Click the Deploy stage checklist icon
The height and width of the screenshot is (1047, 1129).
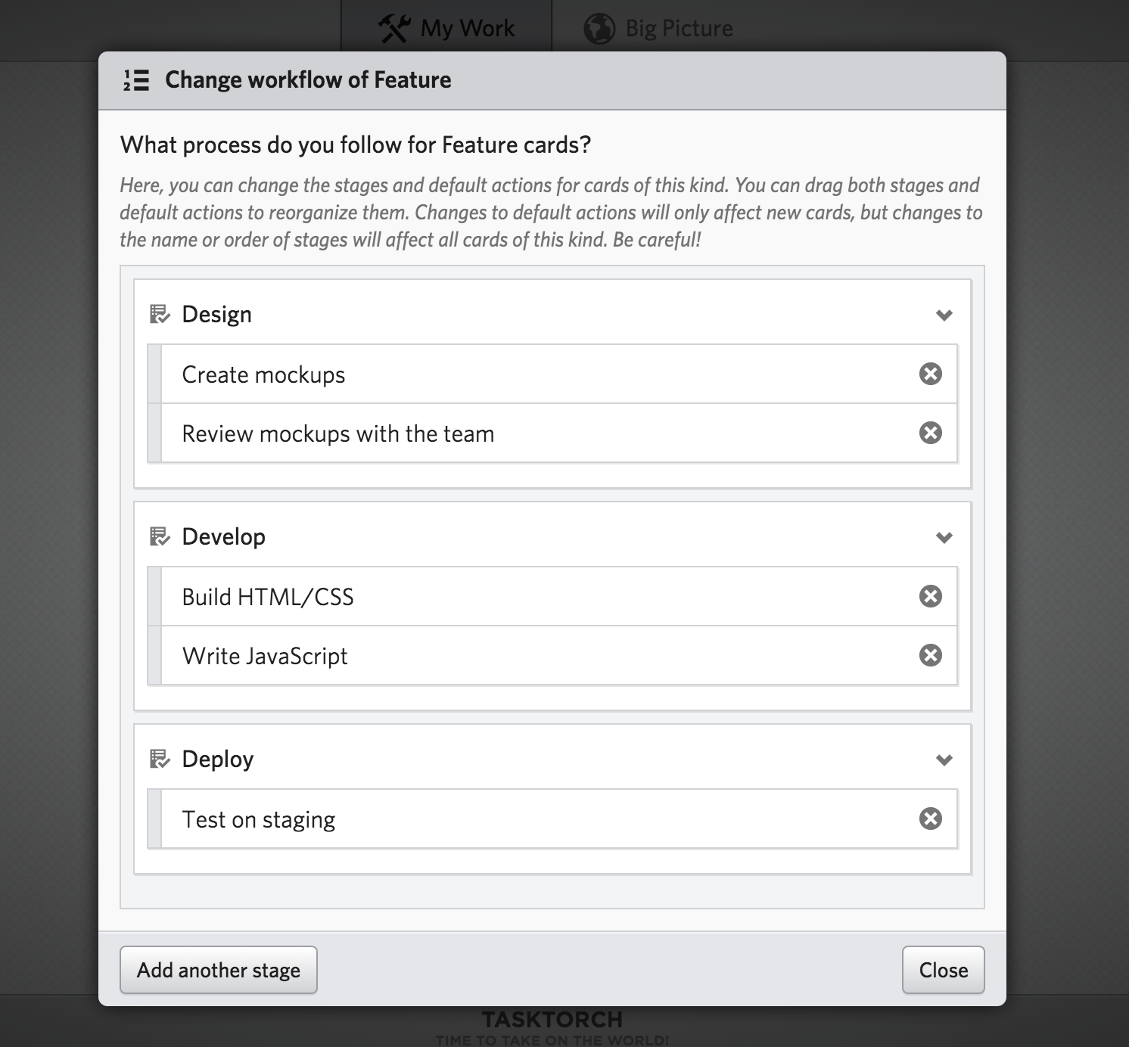point(160,759)
